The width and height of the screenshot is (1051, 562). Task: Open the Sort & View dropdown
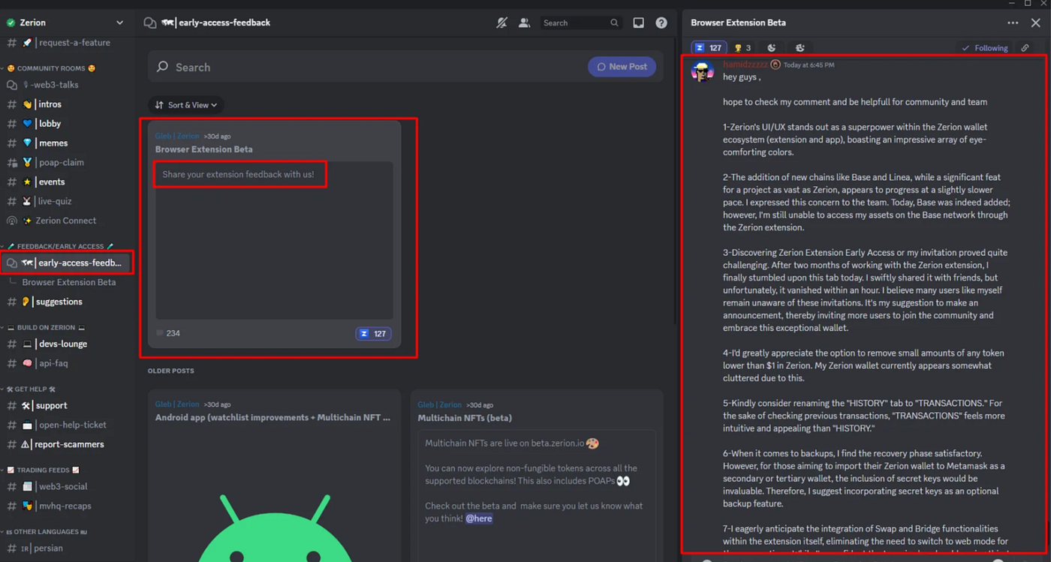(186, 105)
